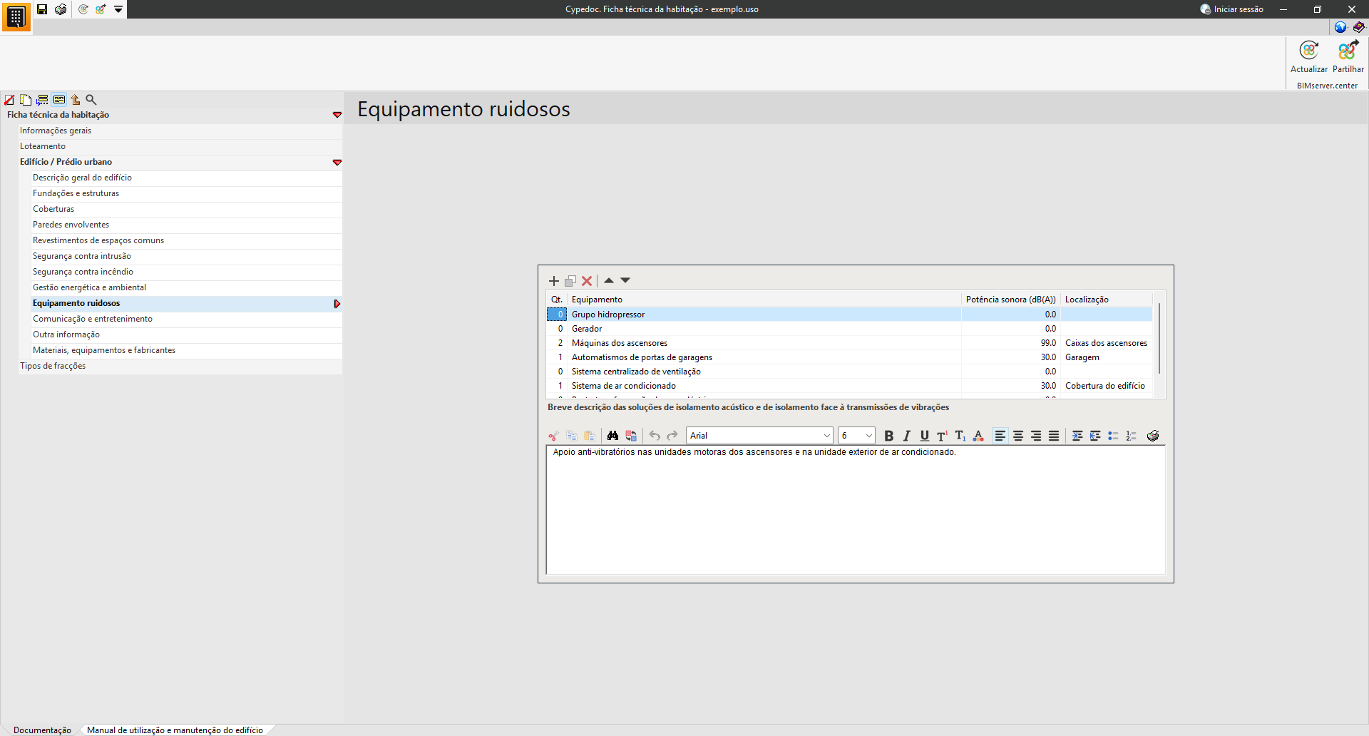Select Loteamento in the tree
The image size is (1369, 736).
(x=180, y=146)
